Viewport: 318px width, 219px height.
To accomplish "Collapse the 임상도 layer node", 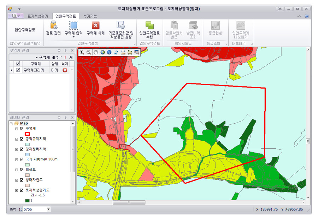I will coord(17,170).
